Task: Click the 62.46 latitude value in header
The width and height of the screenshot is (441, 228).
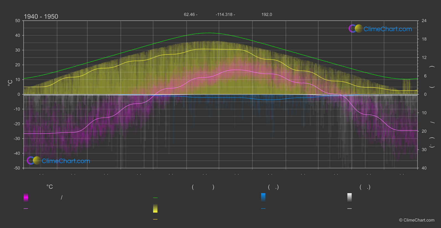Action: click(x=189, y=14)
